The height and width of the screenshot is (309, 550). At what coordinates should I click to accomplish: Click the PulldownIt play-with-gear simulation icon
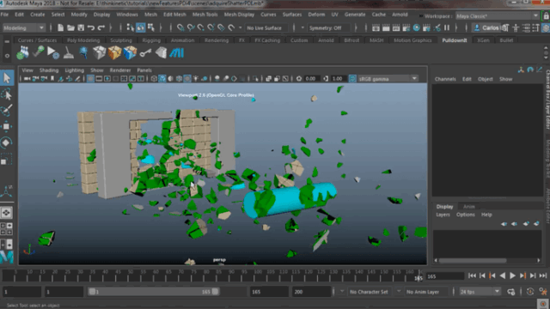point(53,53)
